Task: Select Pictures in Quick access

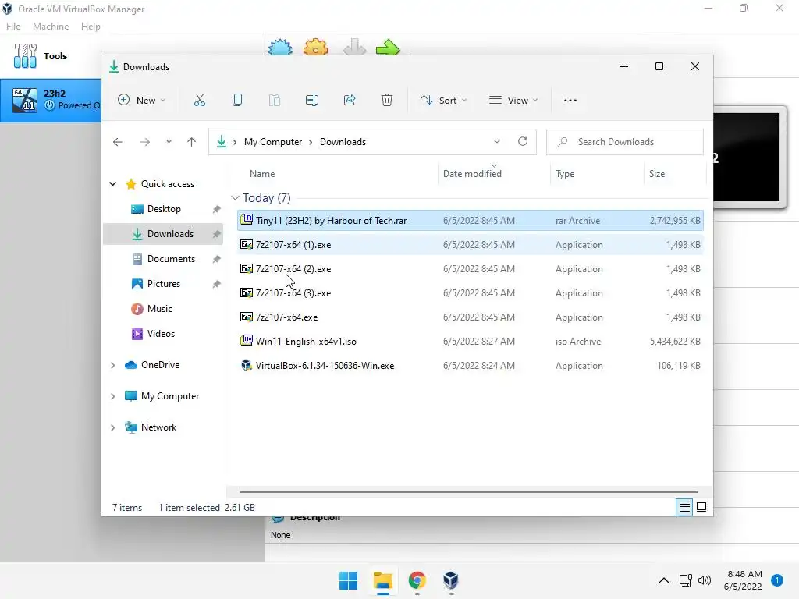Action: [164, 284]
